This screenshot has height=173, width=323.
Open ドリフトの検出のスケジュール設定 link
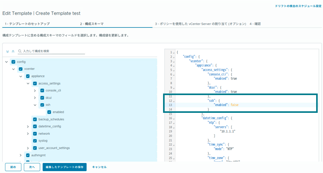click(298, 6)
